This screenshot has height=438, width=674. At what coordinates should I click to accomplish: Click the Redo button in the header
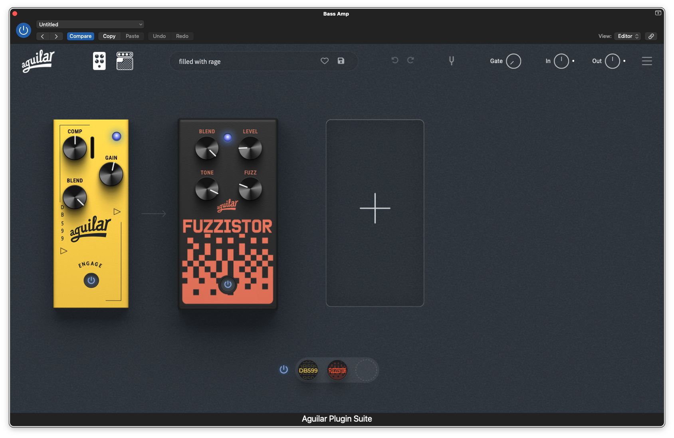(182, 36)
